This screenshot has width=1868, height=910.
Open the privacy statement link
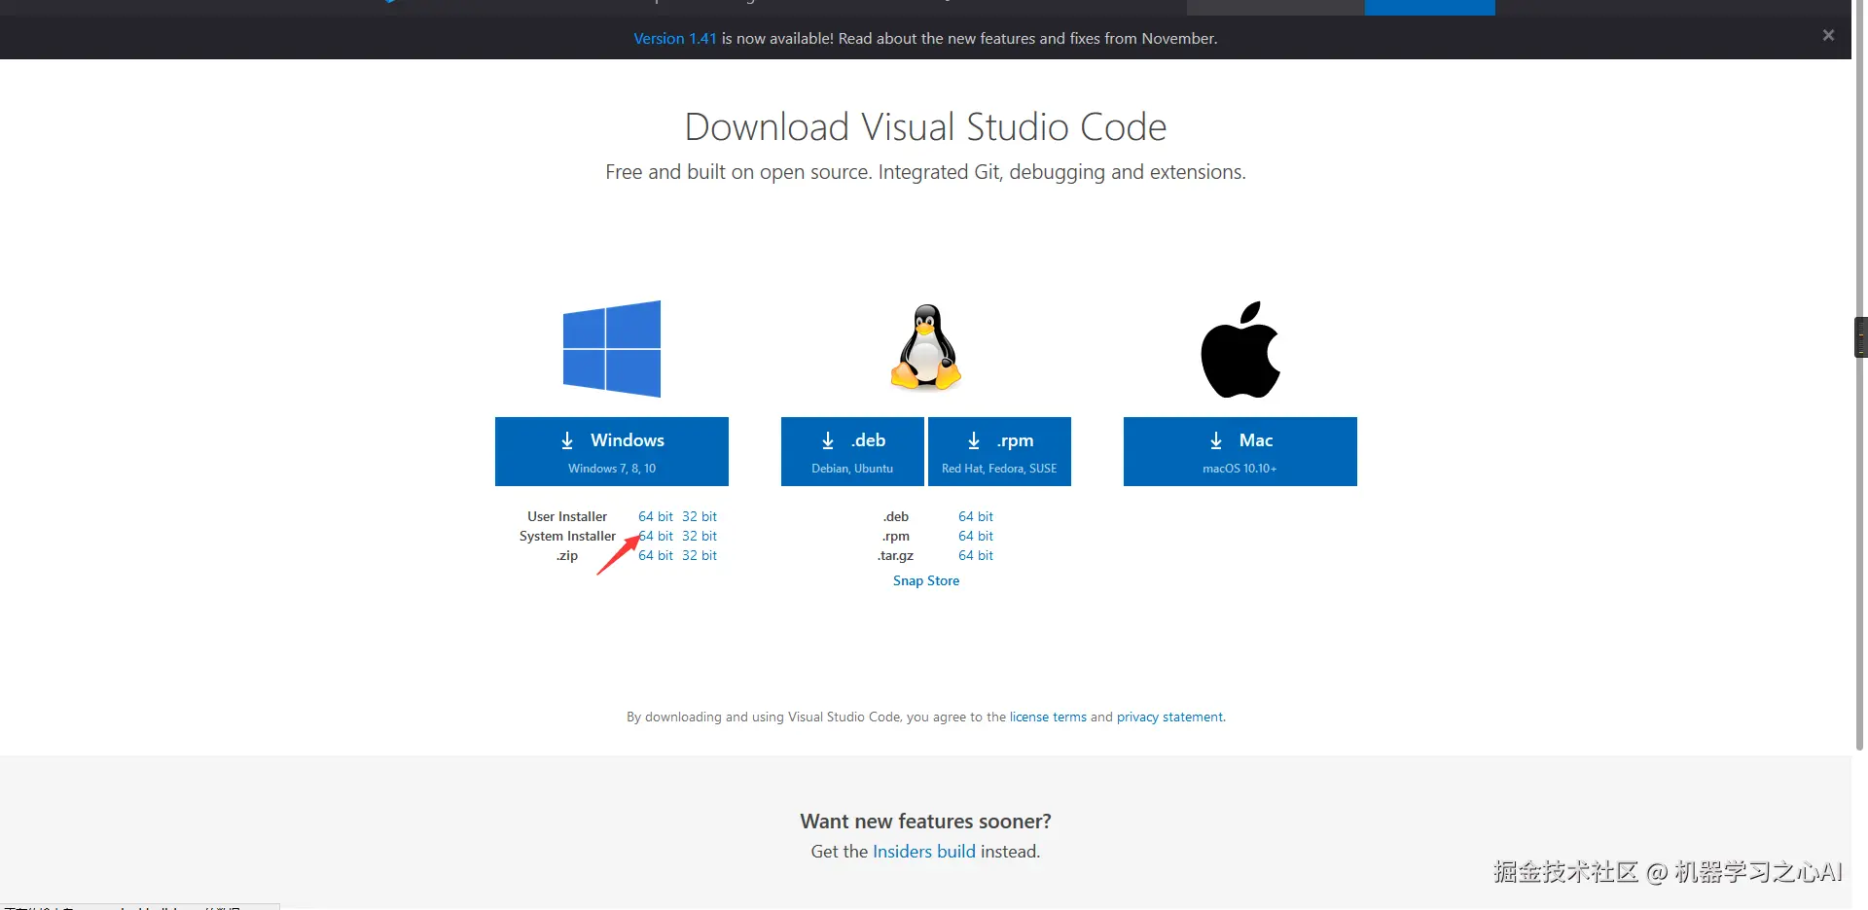pos(1170,717)
